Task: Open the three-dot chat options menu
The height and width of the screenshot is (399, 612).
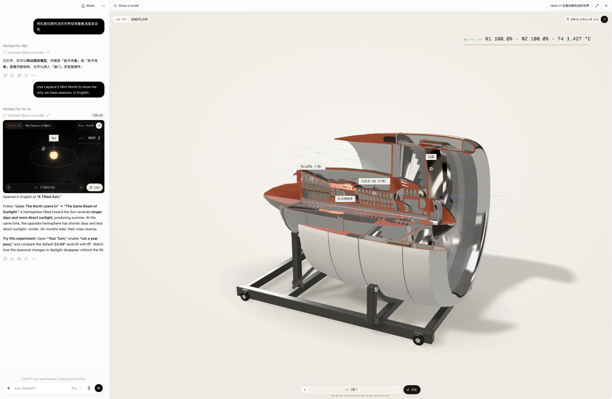Action: point(103,6)
